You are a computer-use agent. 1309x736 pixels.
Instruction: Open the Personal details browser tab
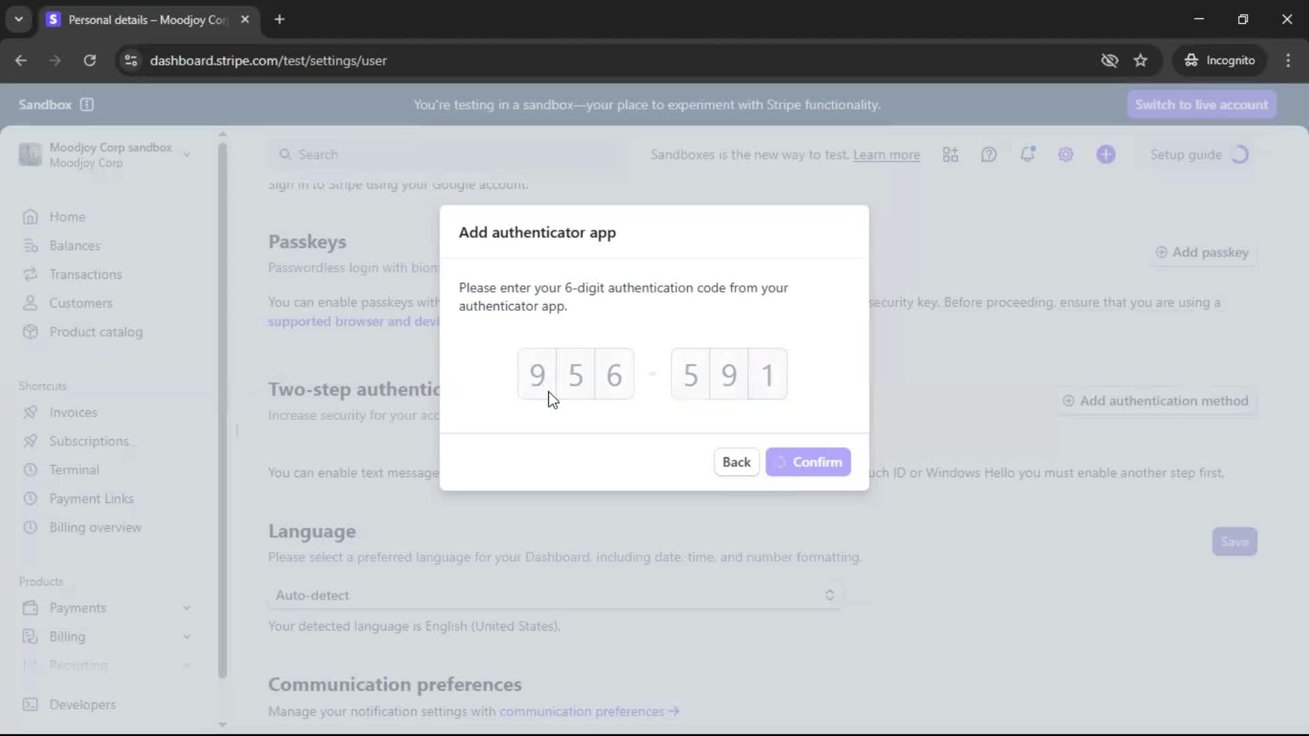147,20
